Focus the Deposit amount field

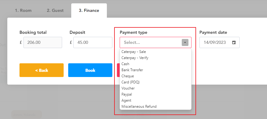pyautogui.click(x=93, y=43)
